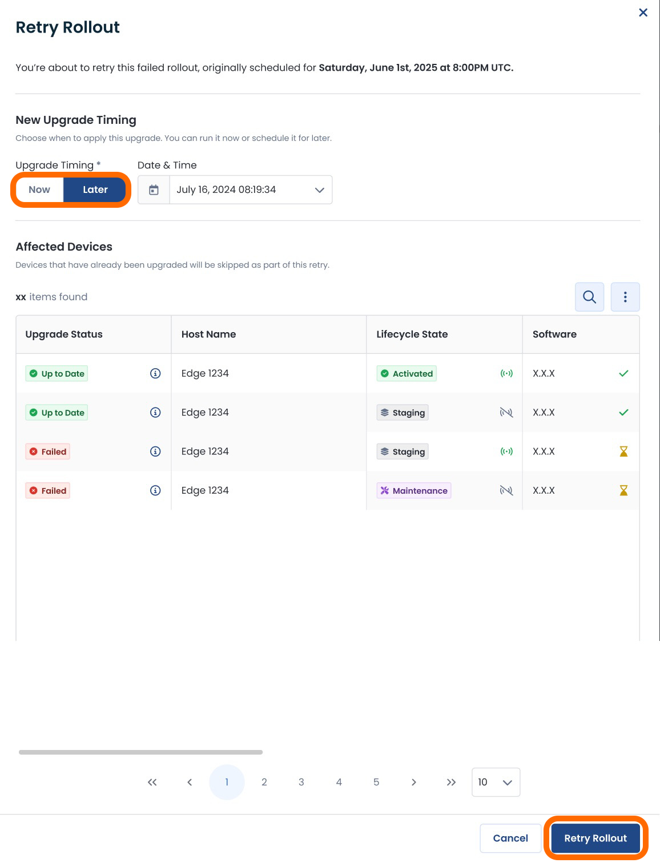This screenshot has width=660, height=863.
Task: Click Staging badge in Failed row
Action: 403,451
